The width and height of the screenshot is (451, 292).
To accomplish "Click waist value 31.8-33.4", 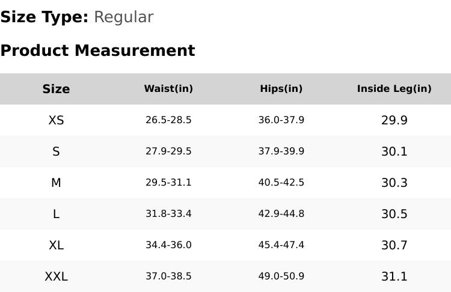I will (168, 214).
